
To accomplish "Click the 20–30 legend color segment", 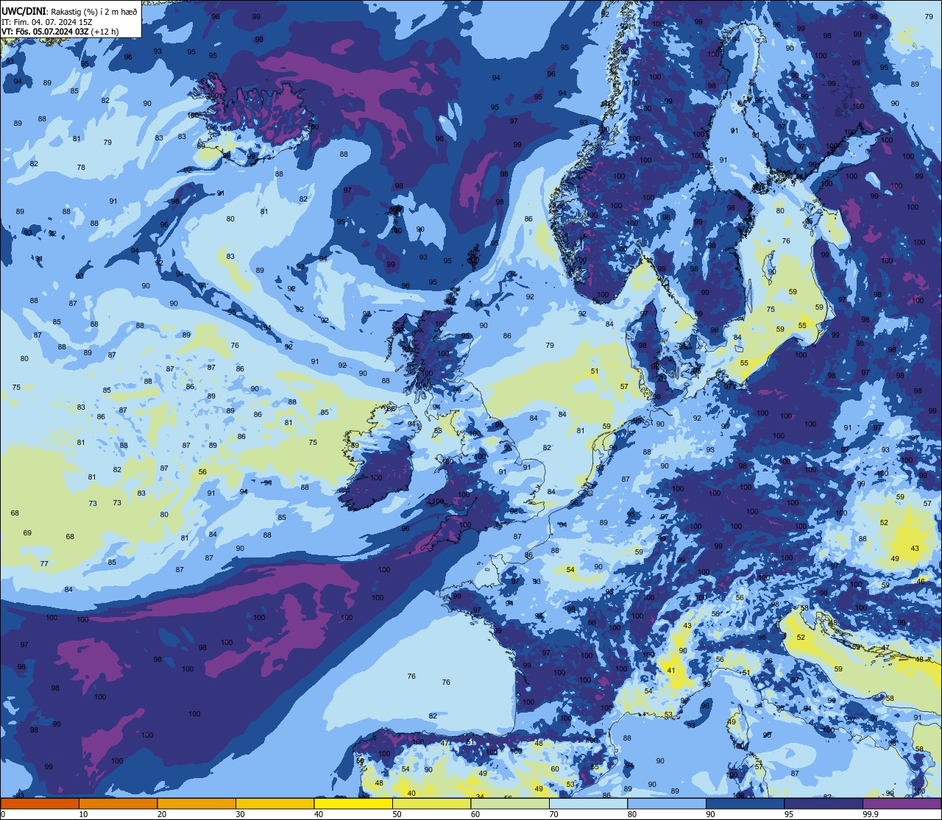I will (196, 803).
